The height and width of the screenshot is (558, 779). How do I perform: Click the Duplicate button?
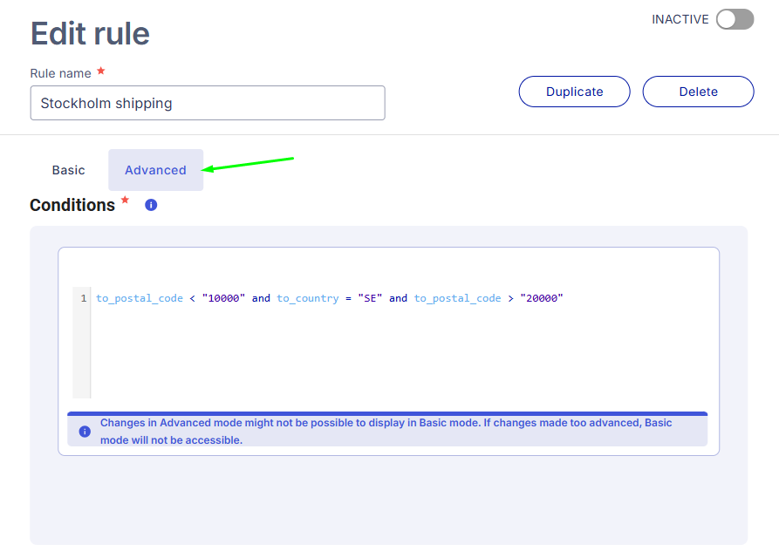click(574, 92)
